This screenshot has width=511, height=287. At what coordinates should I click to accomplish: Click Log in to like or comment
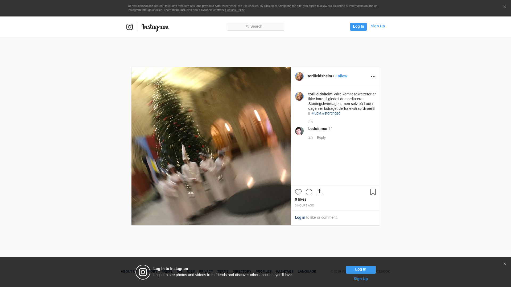click(300, 217)
